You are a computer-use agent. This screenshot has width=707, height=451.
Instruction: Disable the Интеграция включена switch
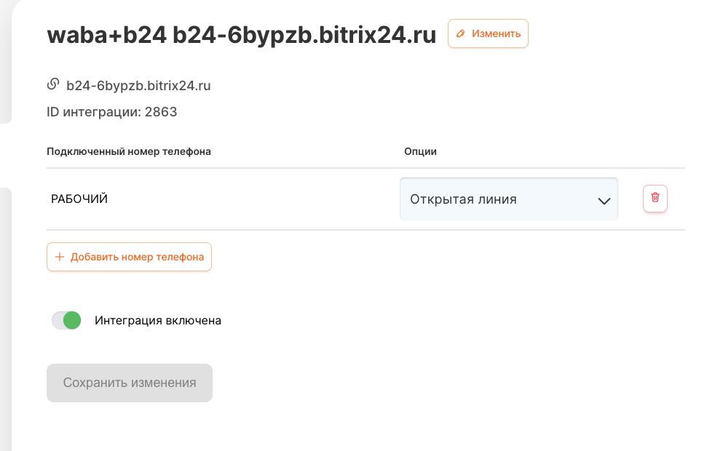66,320
